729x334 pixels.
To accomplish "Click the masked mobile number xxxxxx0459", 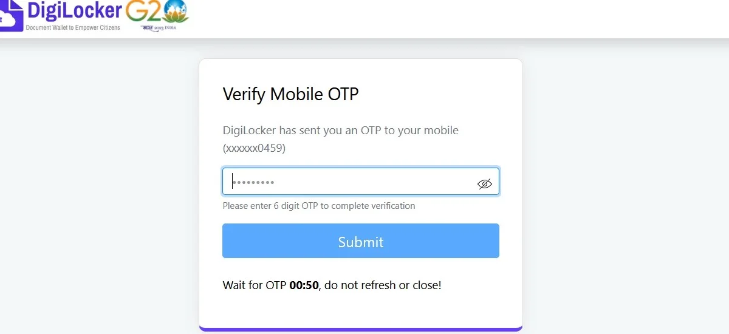I will coord(254,148).
